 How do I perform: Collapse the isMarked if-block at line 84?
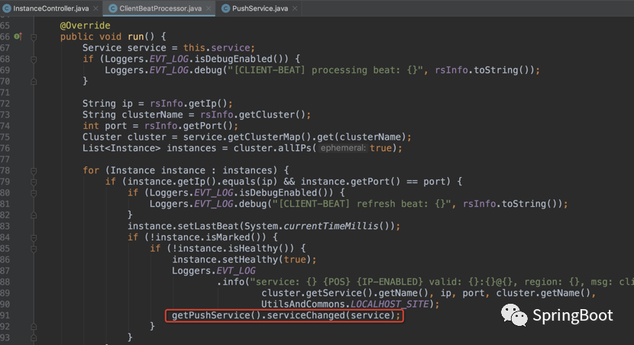point(34,237)
